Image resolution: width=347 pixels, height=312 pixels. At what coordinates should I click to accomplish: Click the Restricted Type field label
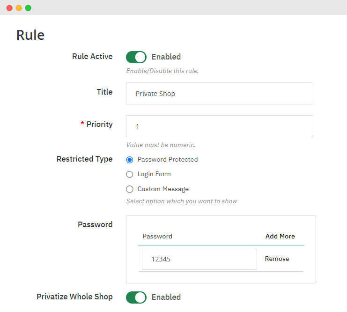point(84,159)
